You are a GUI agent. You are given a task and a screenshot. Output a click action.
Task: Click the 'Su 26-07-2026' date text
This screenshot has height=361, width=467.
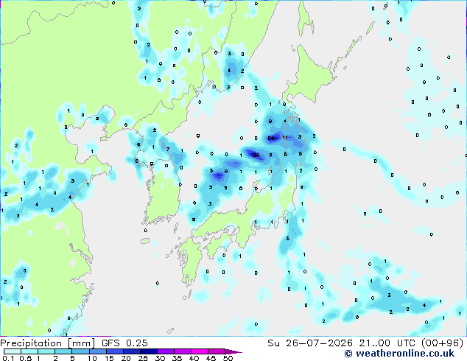[310, 343]
